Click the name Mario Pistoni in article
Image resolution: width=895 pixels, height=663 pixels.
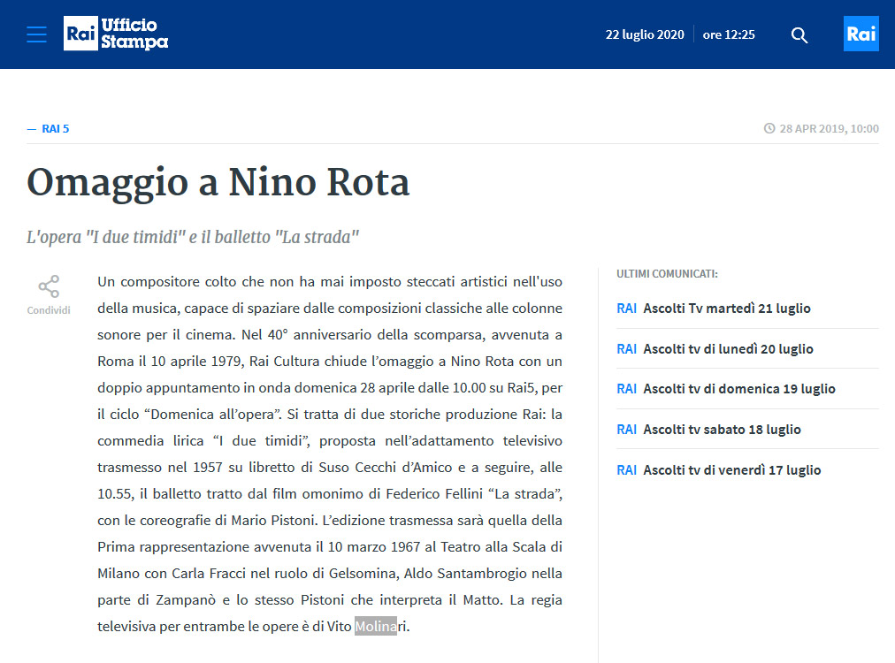click(x=273, y=521)
